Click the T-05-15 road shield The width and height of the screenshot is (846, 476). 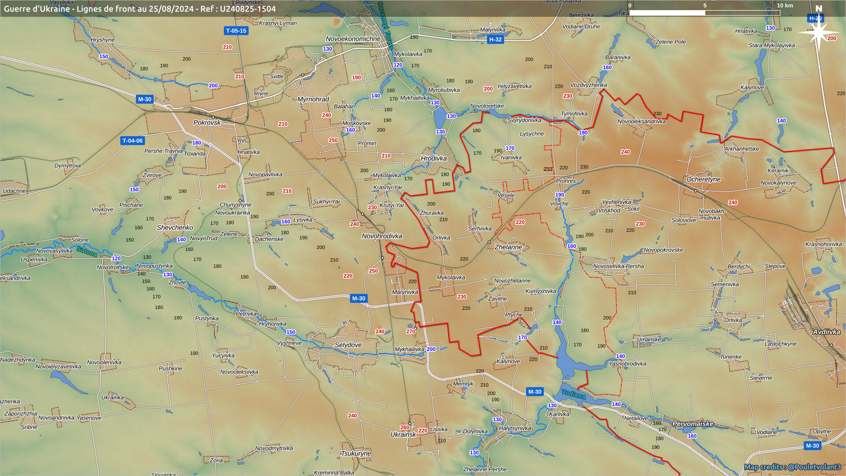pyautogui.click(x=236, y=31)
